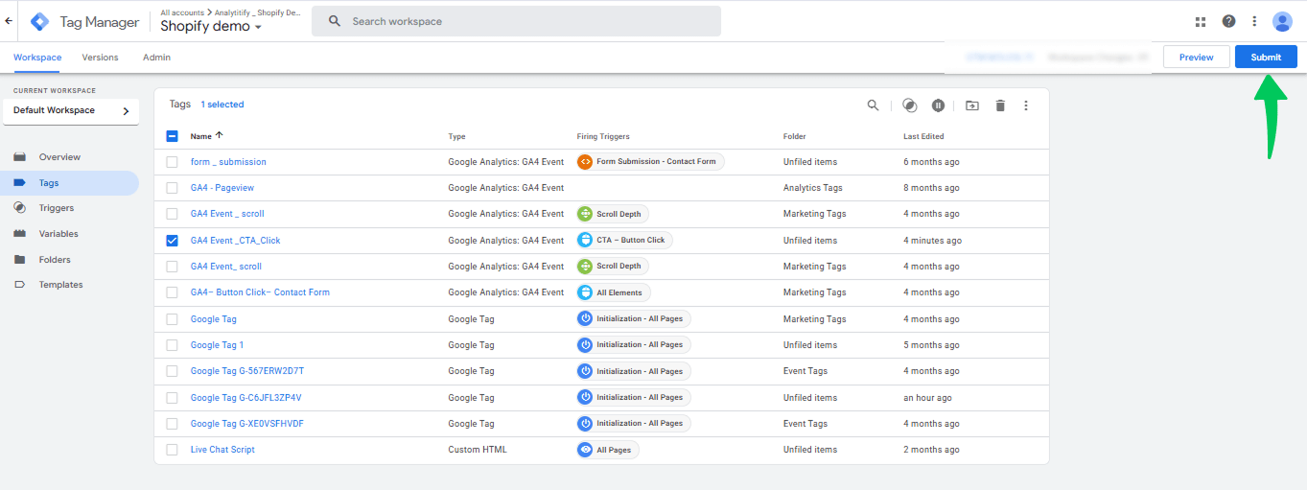Click the Folder column header
The height and width of the screenshot is (490, 1307).
794,136
